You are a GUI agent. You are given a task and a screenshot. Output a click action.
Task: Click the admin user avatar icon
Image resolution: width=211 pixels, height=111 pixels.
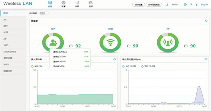pos(167,5)
